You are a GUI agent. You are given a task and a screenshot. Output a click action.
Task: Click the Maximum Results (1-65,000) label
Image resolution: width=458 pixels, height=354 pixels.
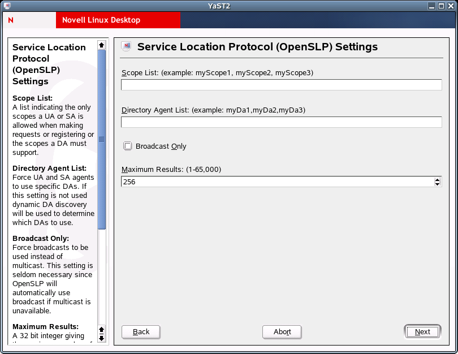point(171,170)
